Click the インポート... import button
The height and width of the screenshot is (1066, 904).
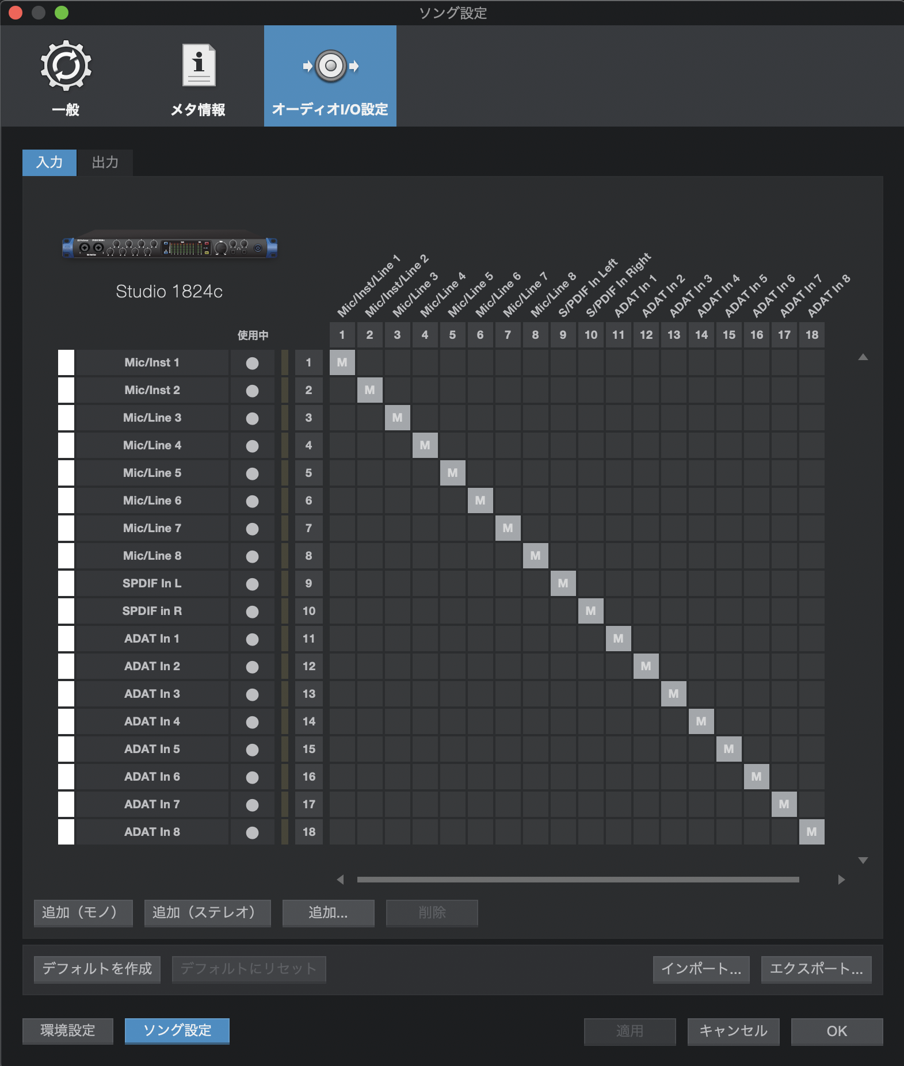701,969
